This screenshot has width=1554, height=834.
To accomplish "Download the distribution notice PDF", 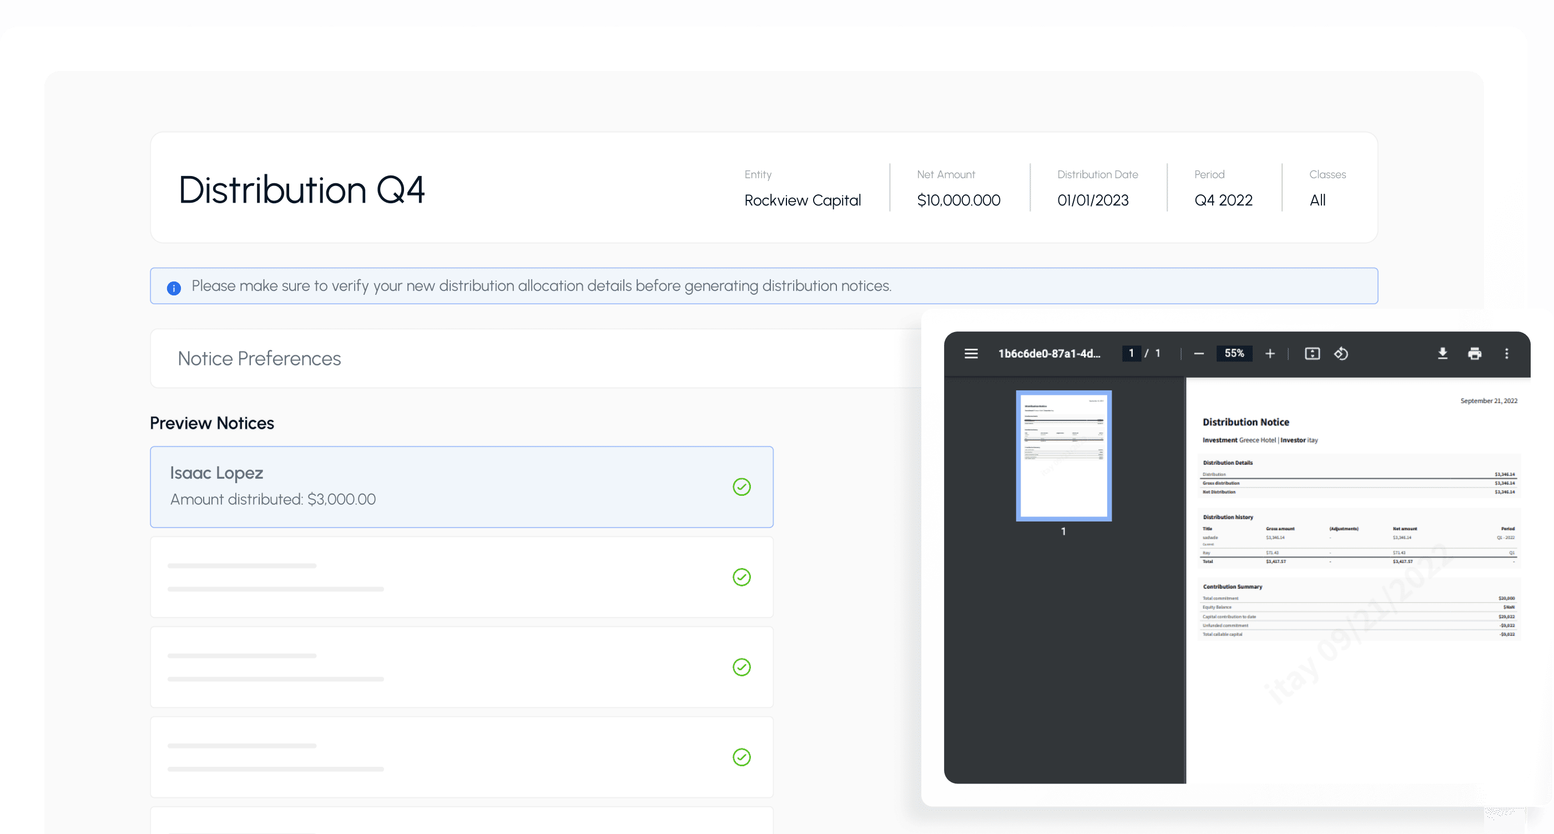I will tap(1442, 354).
